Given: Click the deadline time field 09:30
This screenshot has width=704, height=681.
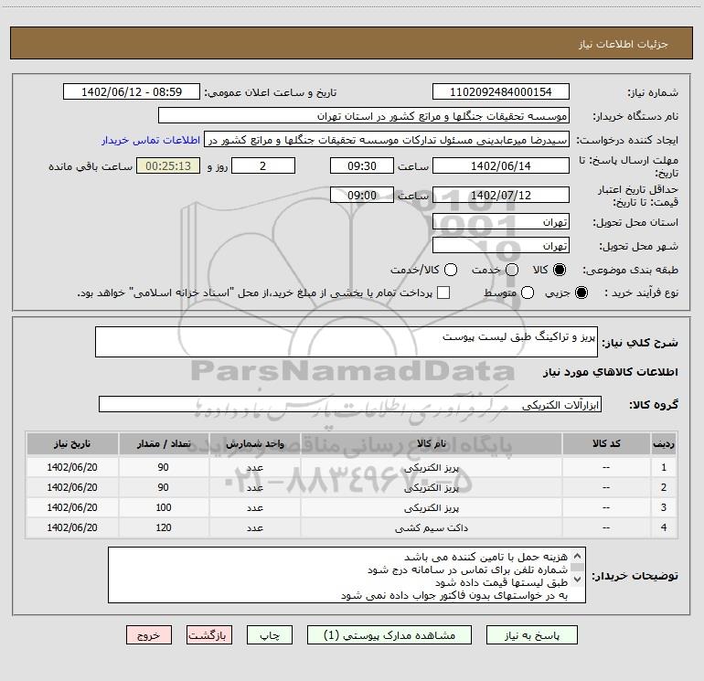Looking at the screenshot, I should (362, 165).
